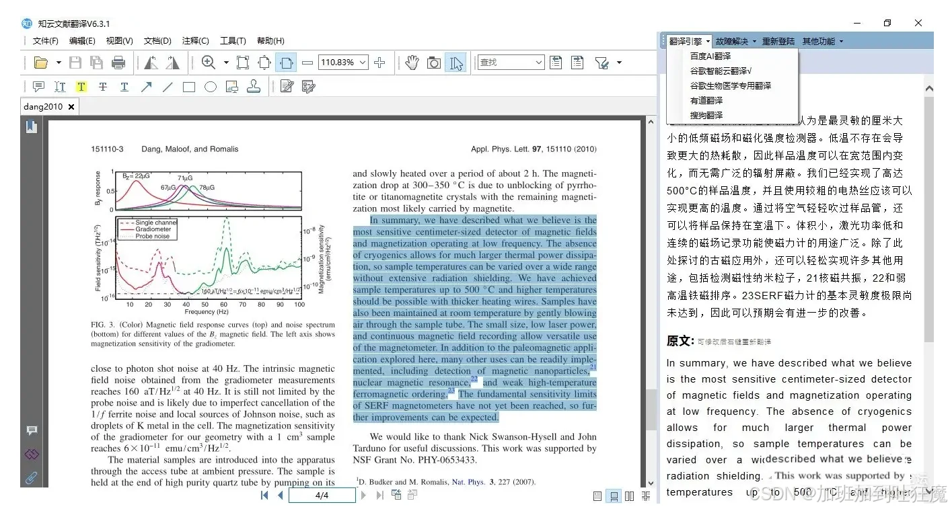Select the line drawing tool

168,87
